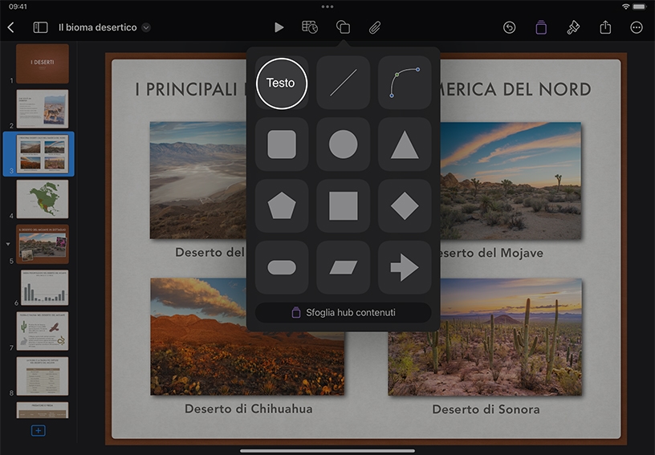Select slide 4 North America map thumbnail

point(43,199)
